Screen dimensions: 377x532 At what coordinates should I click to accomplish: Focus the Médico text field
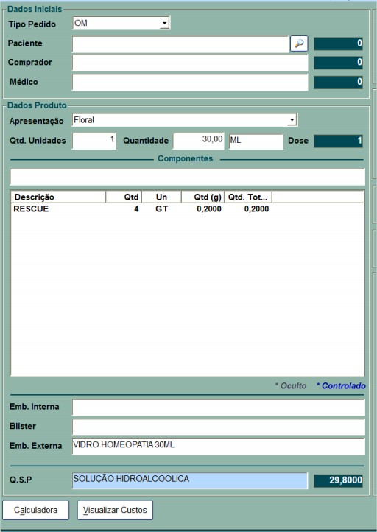pyautogui.click(x=190, y=82)
